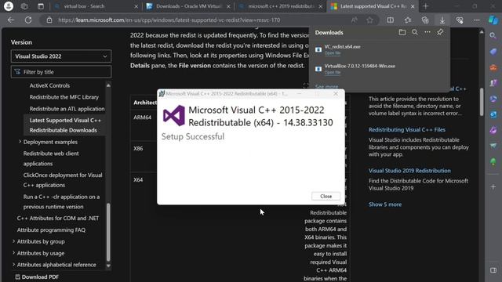Open C++ Attributes for COM and .NET
Viewport: 502px width, 282px height.
[x=58, y=218]
